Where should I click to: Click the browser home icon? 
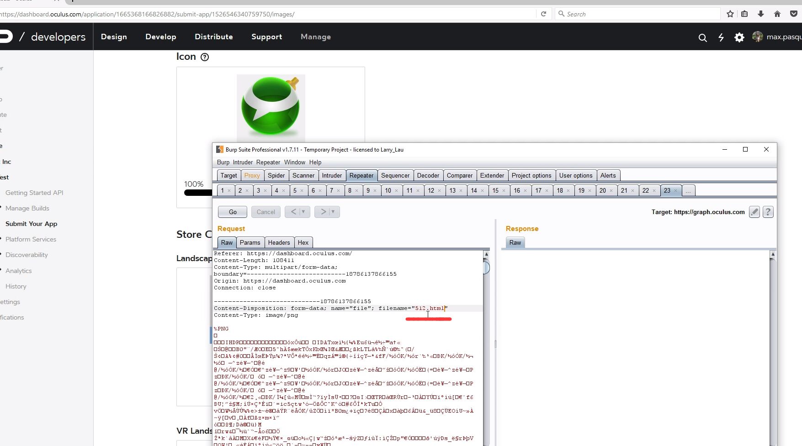tap(777, 14)
